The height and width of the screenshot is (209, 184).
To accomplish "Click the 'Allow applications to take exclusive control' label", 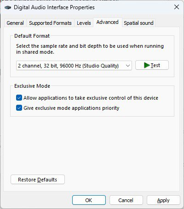I will (91, 98).
